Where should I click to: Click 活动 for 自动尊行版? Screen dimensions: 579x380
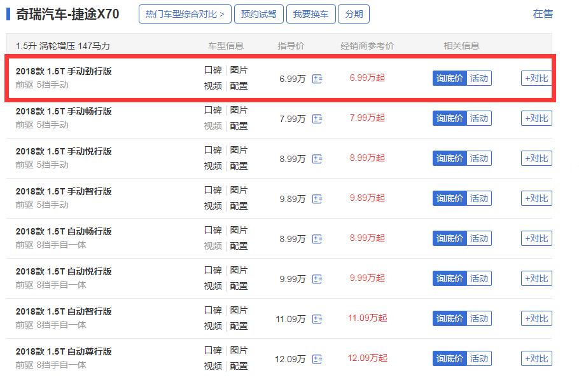pyautogui.click(x=479, y=358)
